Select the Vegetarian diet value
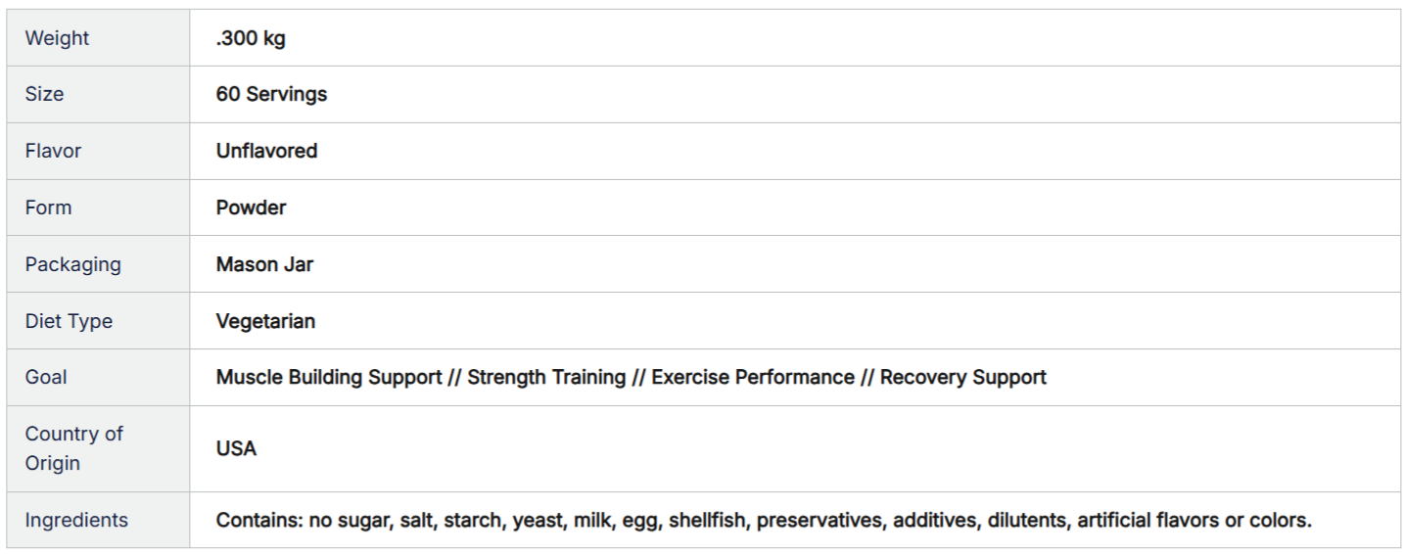Viewport: 1405px width, 554px height. [x=265, y=321]
